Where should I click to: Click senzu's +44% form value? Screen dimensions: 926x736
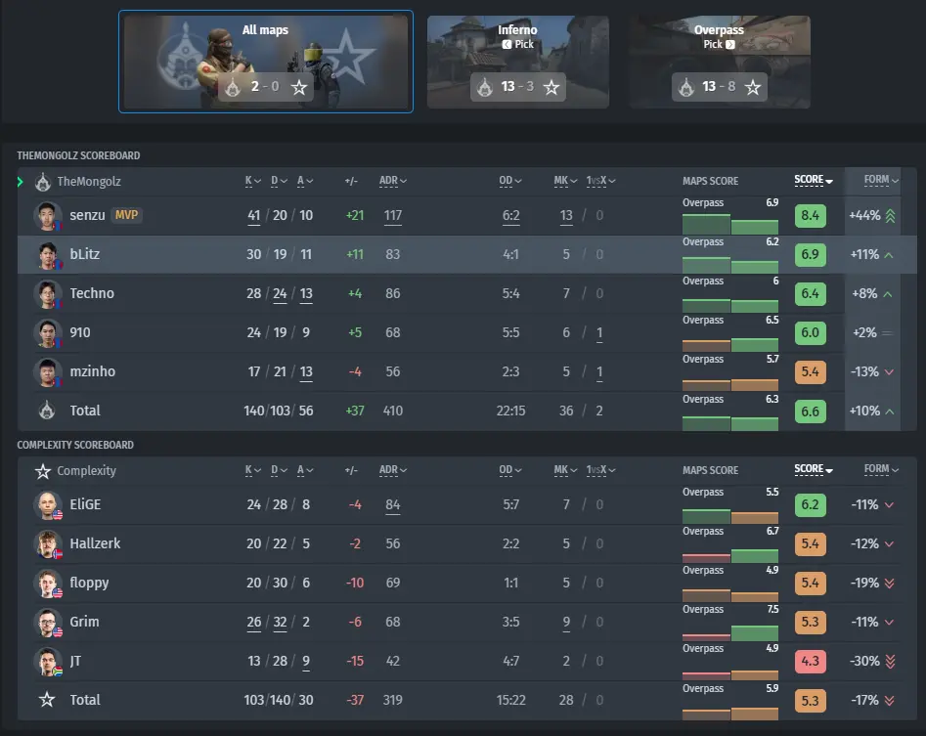[x=864, y=215]
